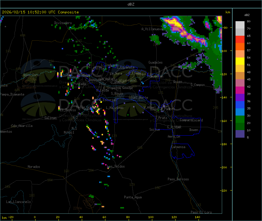Click the 'Paso_El_Loro' label
The width and height of the screenshot is (262, 221).
(201, 212)
